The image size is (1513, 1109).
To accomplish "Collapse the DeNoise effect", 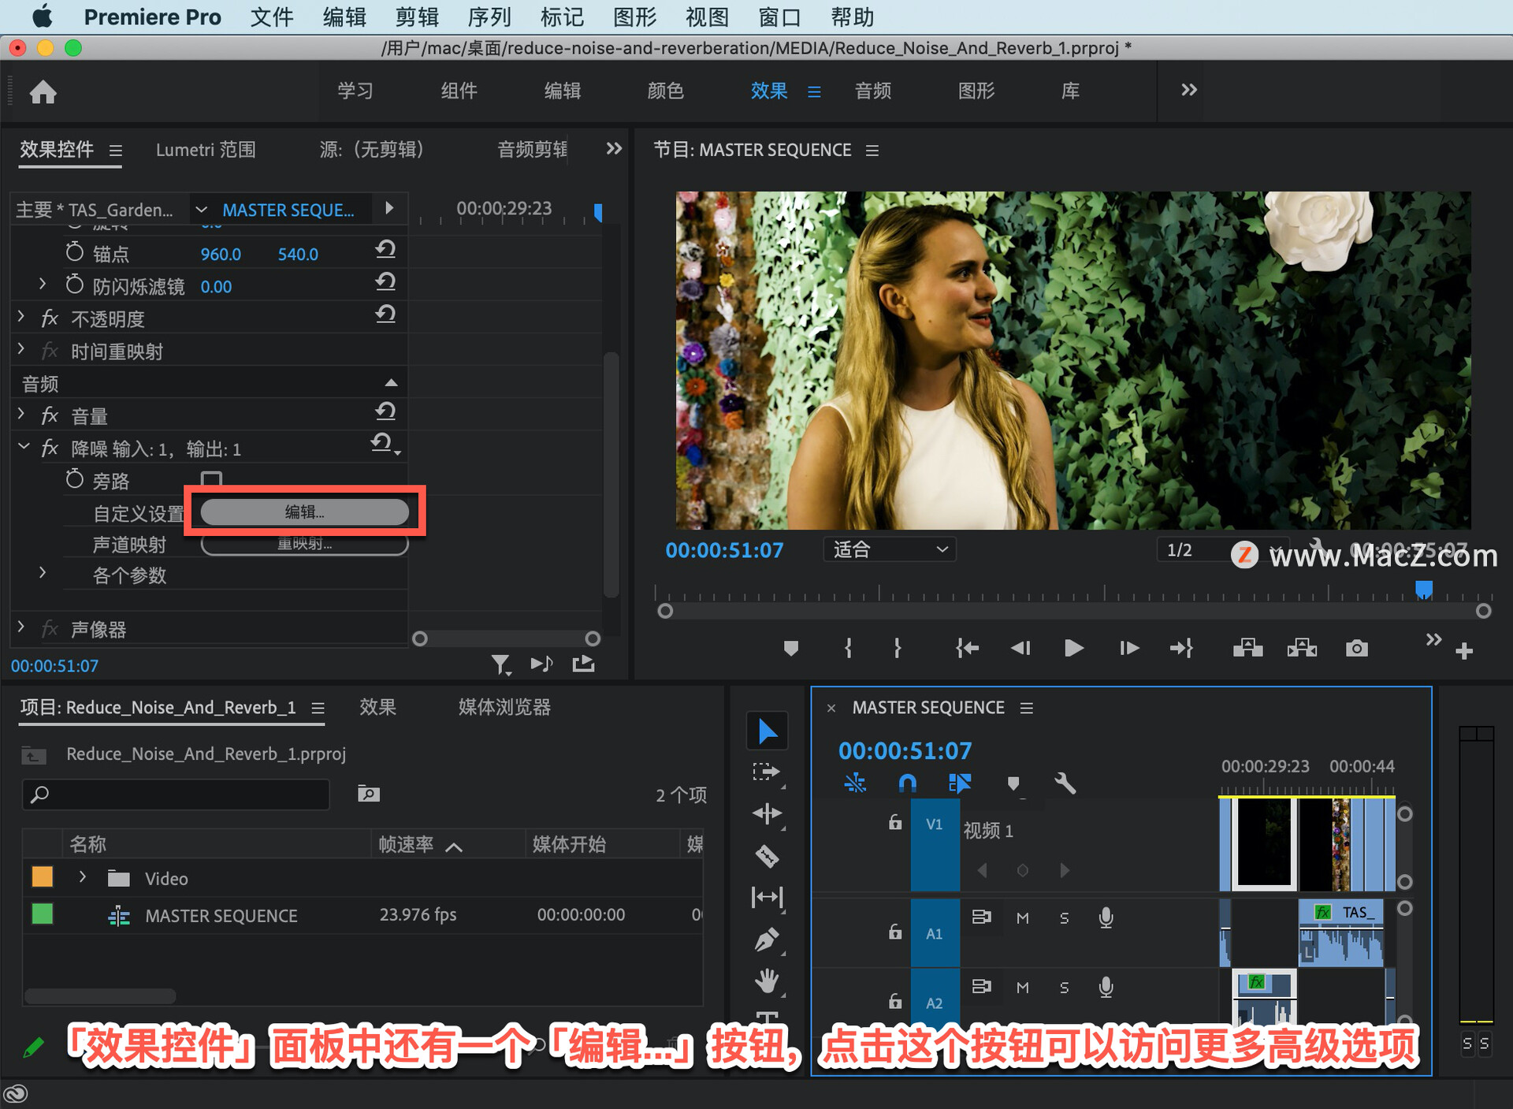I will 24,446.
